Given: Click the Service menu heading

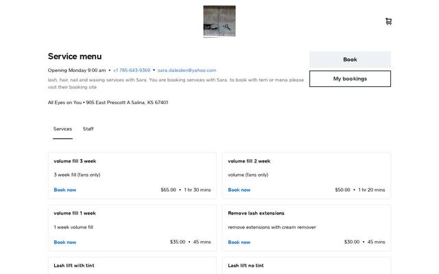Looking at the screenshot, I should coord(75,56).
